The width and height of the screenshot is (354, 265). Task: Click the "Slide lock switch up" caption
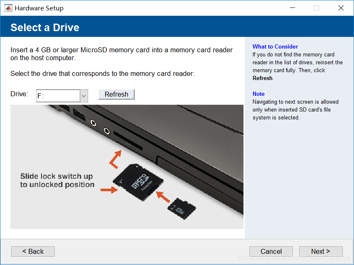tap(57, 176)
